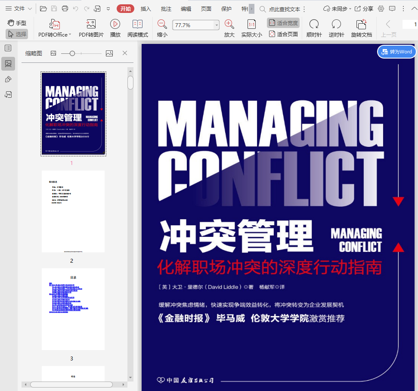Select the 手型 hand tool
The image size is (418, 391).
point(17,23)
